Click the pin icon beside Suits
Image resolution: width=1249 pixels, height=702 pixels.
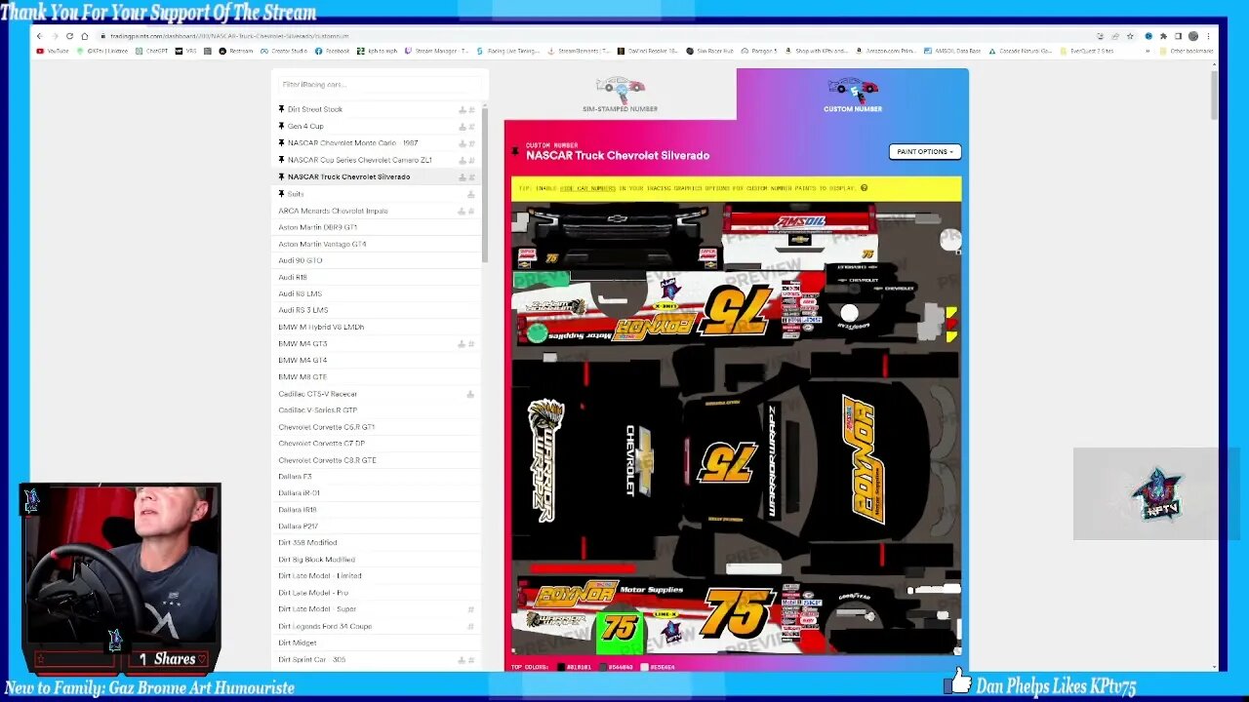(281, 193)
